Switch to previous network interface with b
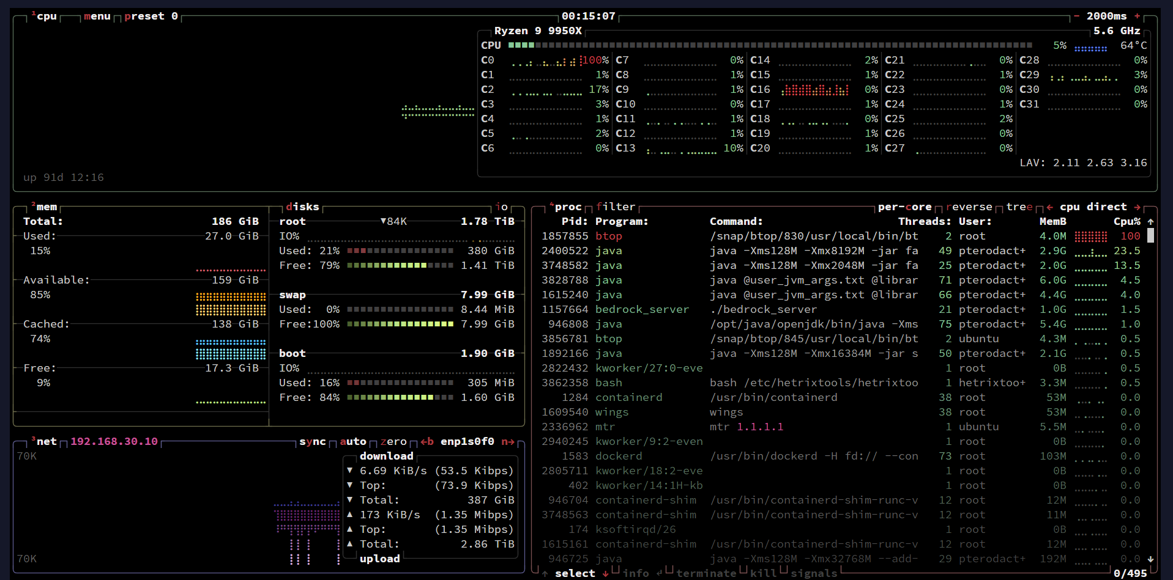 click(x=427, y=441)
